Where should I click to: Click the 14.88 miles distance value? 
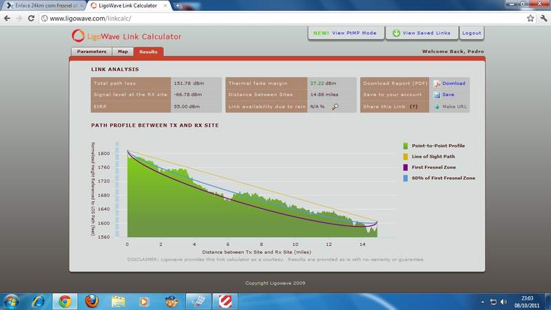324,94
